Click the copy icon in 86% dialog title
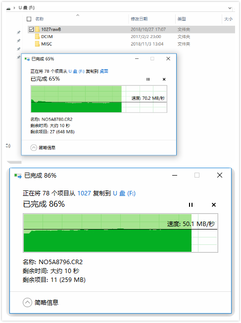This screenshot has height=323, width=241. [18, 176]
